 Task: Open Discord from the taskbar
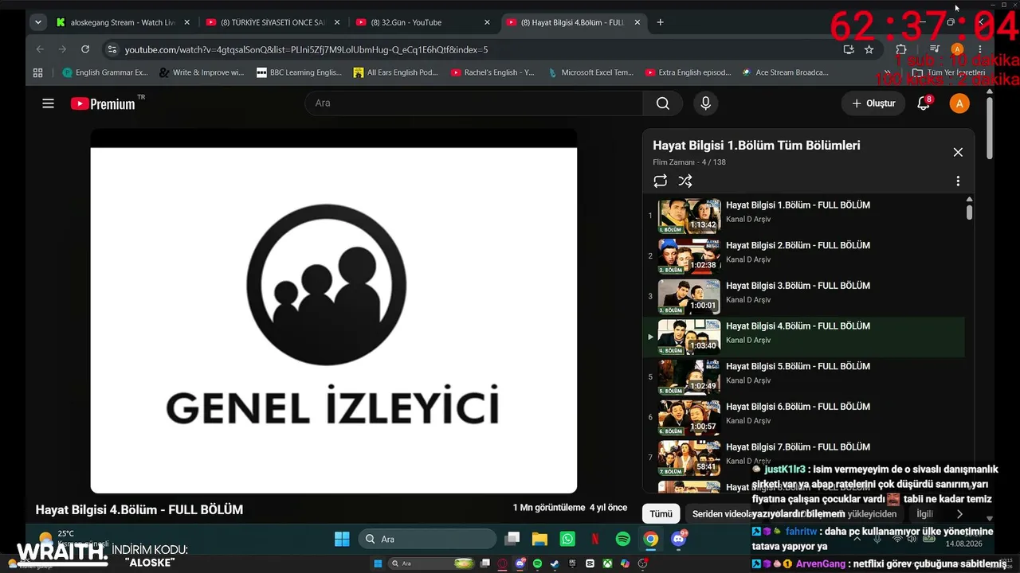679,539
